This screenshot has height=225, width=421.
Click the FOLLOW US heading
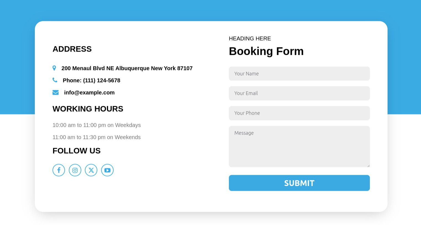point(77,151)
